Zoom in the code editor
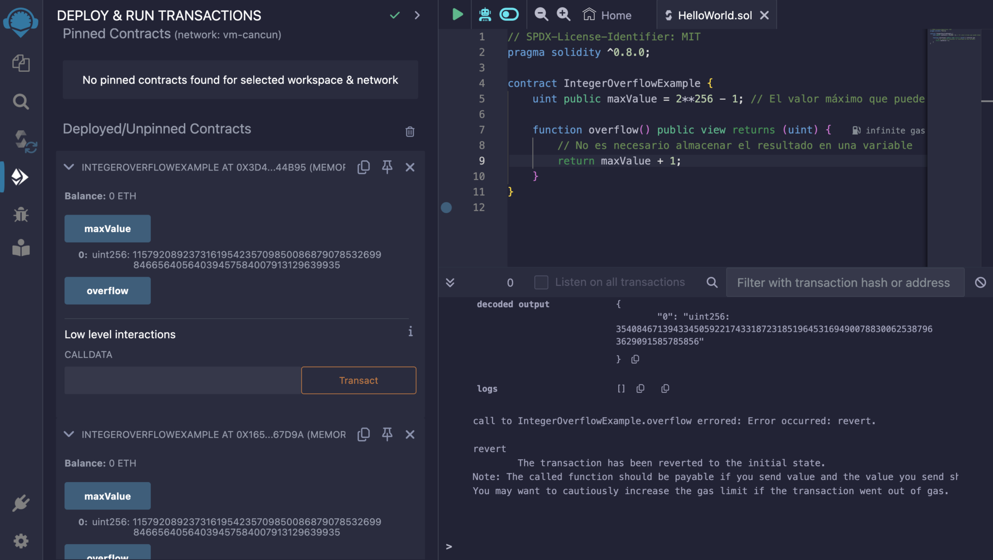 point(563,15)
